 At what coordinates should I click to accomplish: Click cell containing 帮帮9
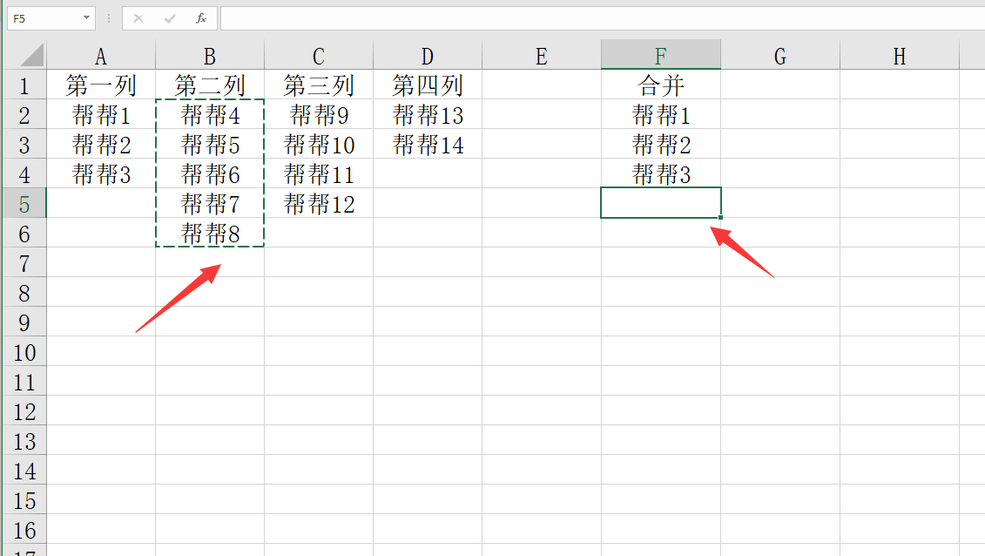pos(319,114)
